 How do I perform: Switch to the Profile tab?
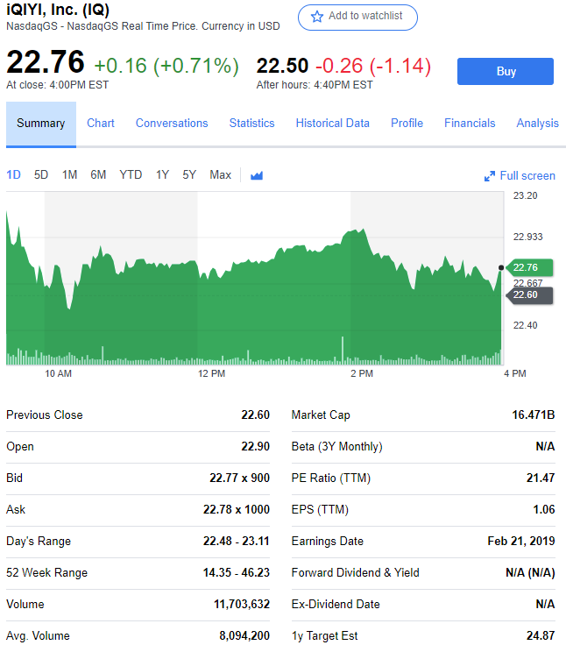tap(407, 123)
